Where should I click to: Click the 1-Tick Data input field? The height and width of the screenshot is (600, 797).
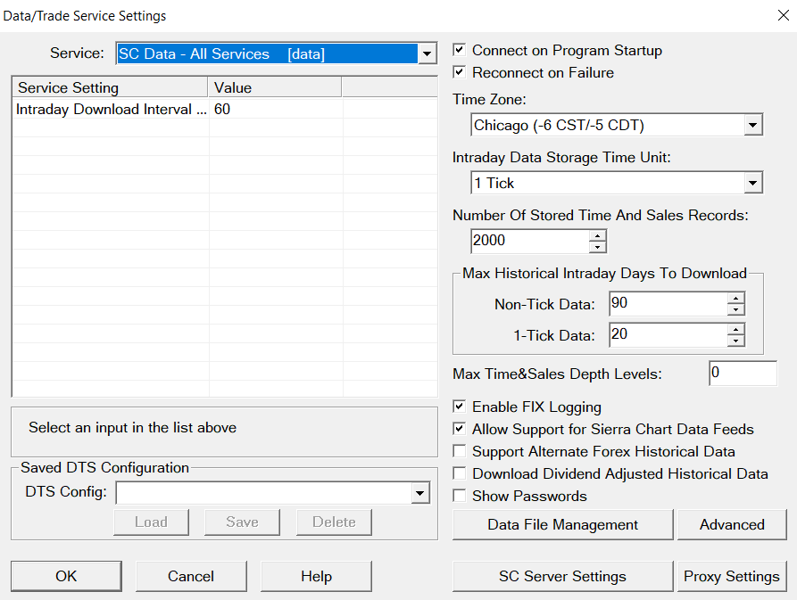(668, 334)
